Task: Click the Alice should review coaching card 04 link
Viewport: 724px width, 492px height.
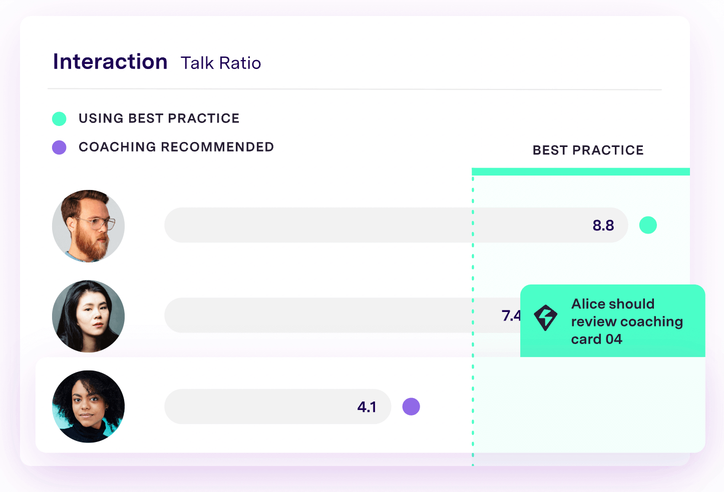Action: tap(627, 321)
